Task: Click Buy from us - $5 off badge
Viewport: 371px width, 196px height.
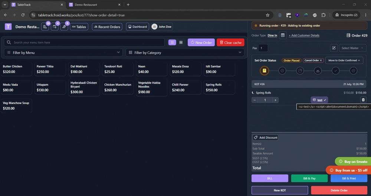Action: pyautogui.click(x=348, y=170)
